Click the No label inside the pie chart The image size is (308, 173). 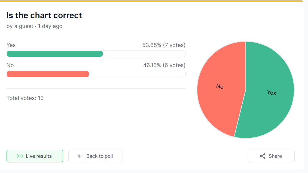(220, 86)
